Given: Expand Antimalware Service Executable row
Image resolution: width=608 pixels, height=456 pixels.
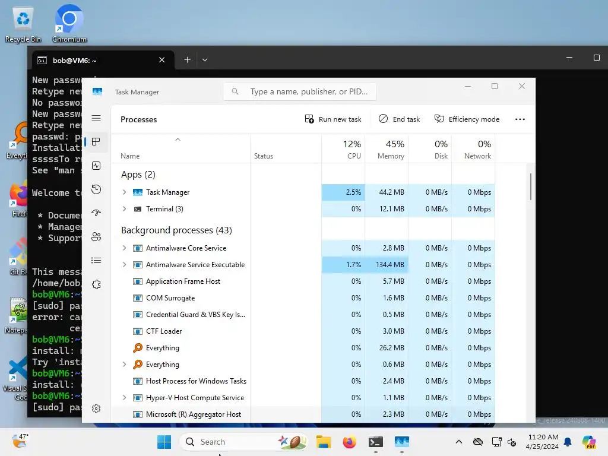Looking at the screenshot, I should click(x=124, y=264).
